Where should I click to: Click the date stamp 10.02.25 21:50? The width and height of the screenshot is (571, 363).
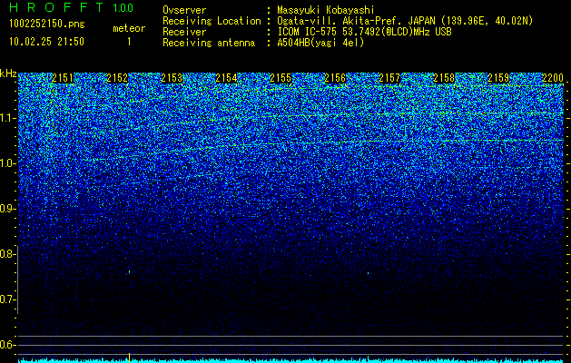pos(46,42)
